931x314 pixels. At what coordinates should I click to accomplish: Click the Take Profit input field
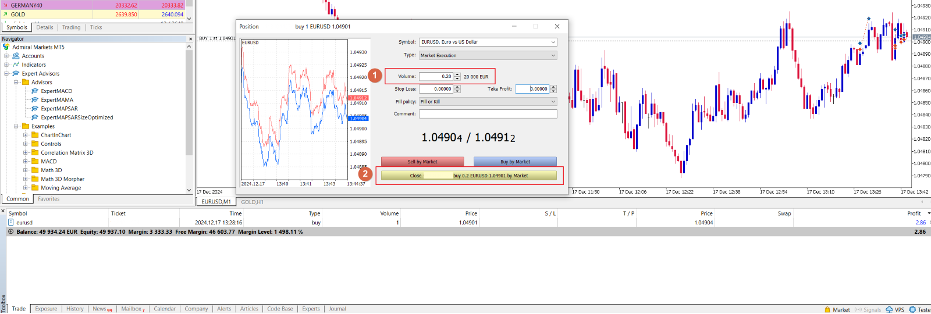click(532, 89)
